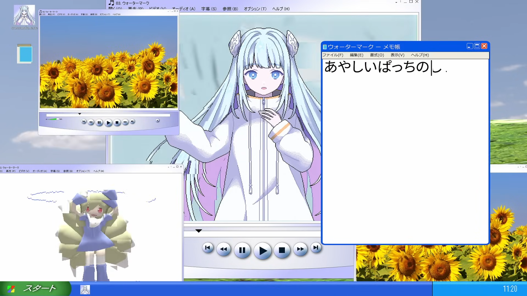Image resolution: width=527 pixels, height=296 pixels.
Task: Open オーディオ(A) menu in bottom-left player window
Action: point(40,171)
